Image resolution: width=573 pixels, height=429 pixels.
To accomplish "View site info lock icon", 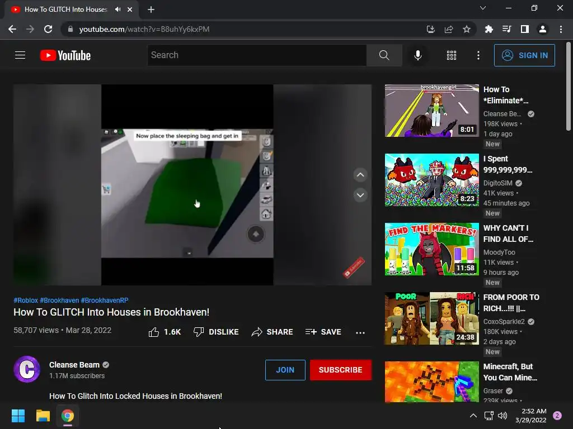I will click(x=71, y=29).
